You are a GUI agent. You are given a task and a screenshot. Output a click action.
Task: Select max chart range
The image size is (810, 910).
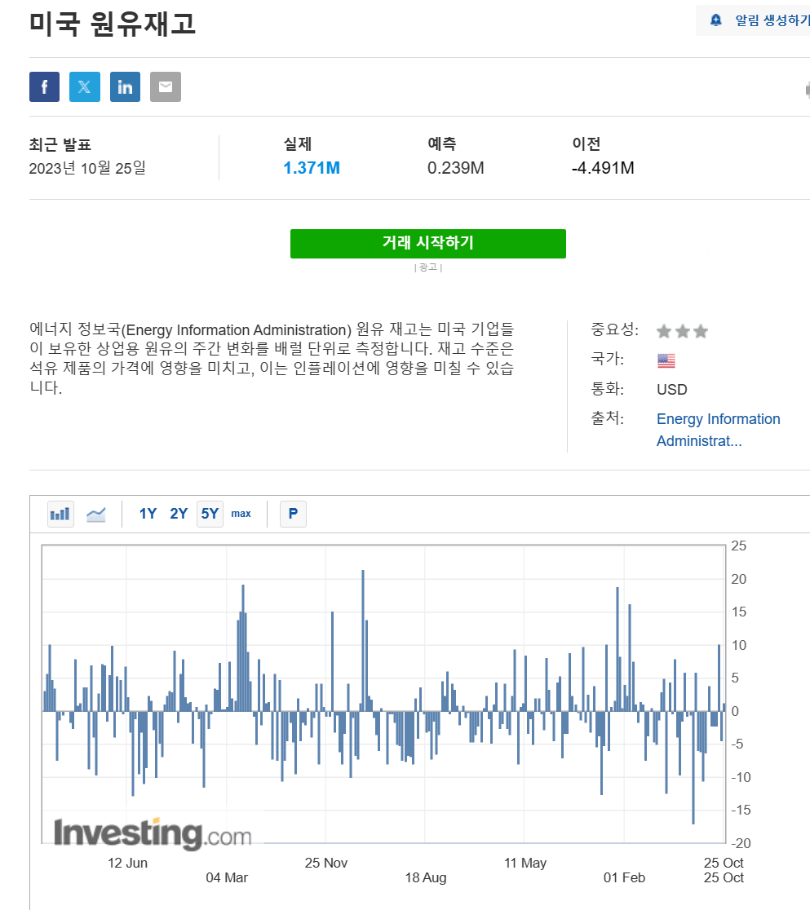[241, 514]
